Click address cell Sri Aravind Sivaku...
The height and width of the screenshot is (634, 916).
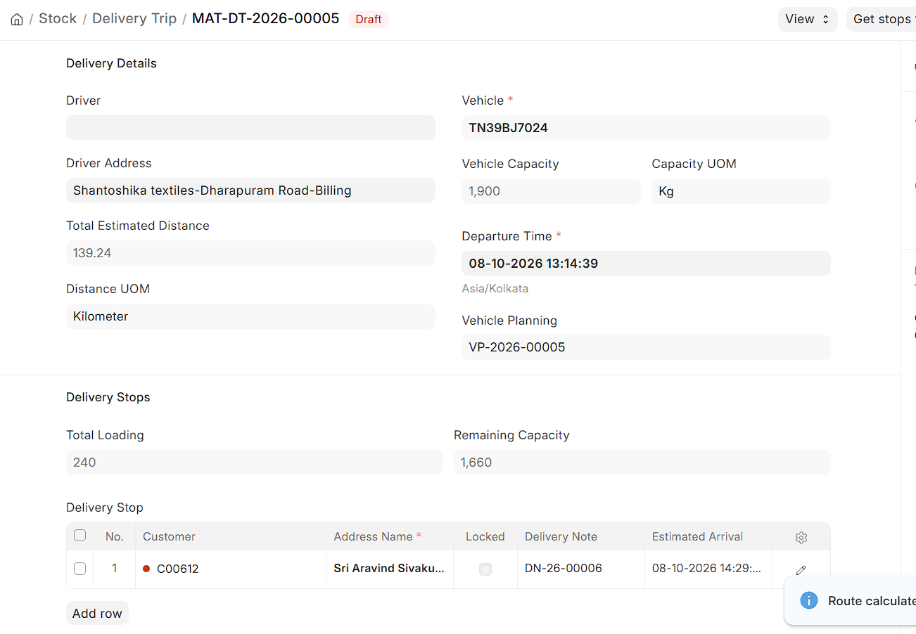[x=390, y=569]
